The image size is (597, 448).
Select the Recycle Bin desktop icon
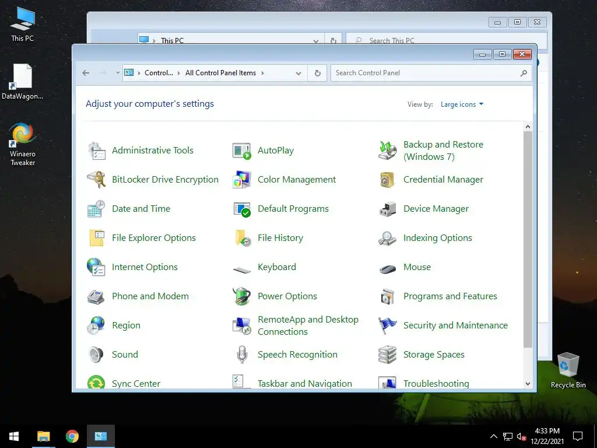[568, 370]
